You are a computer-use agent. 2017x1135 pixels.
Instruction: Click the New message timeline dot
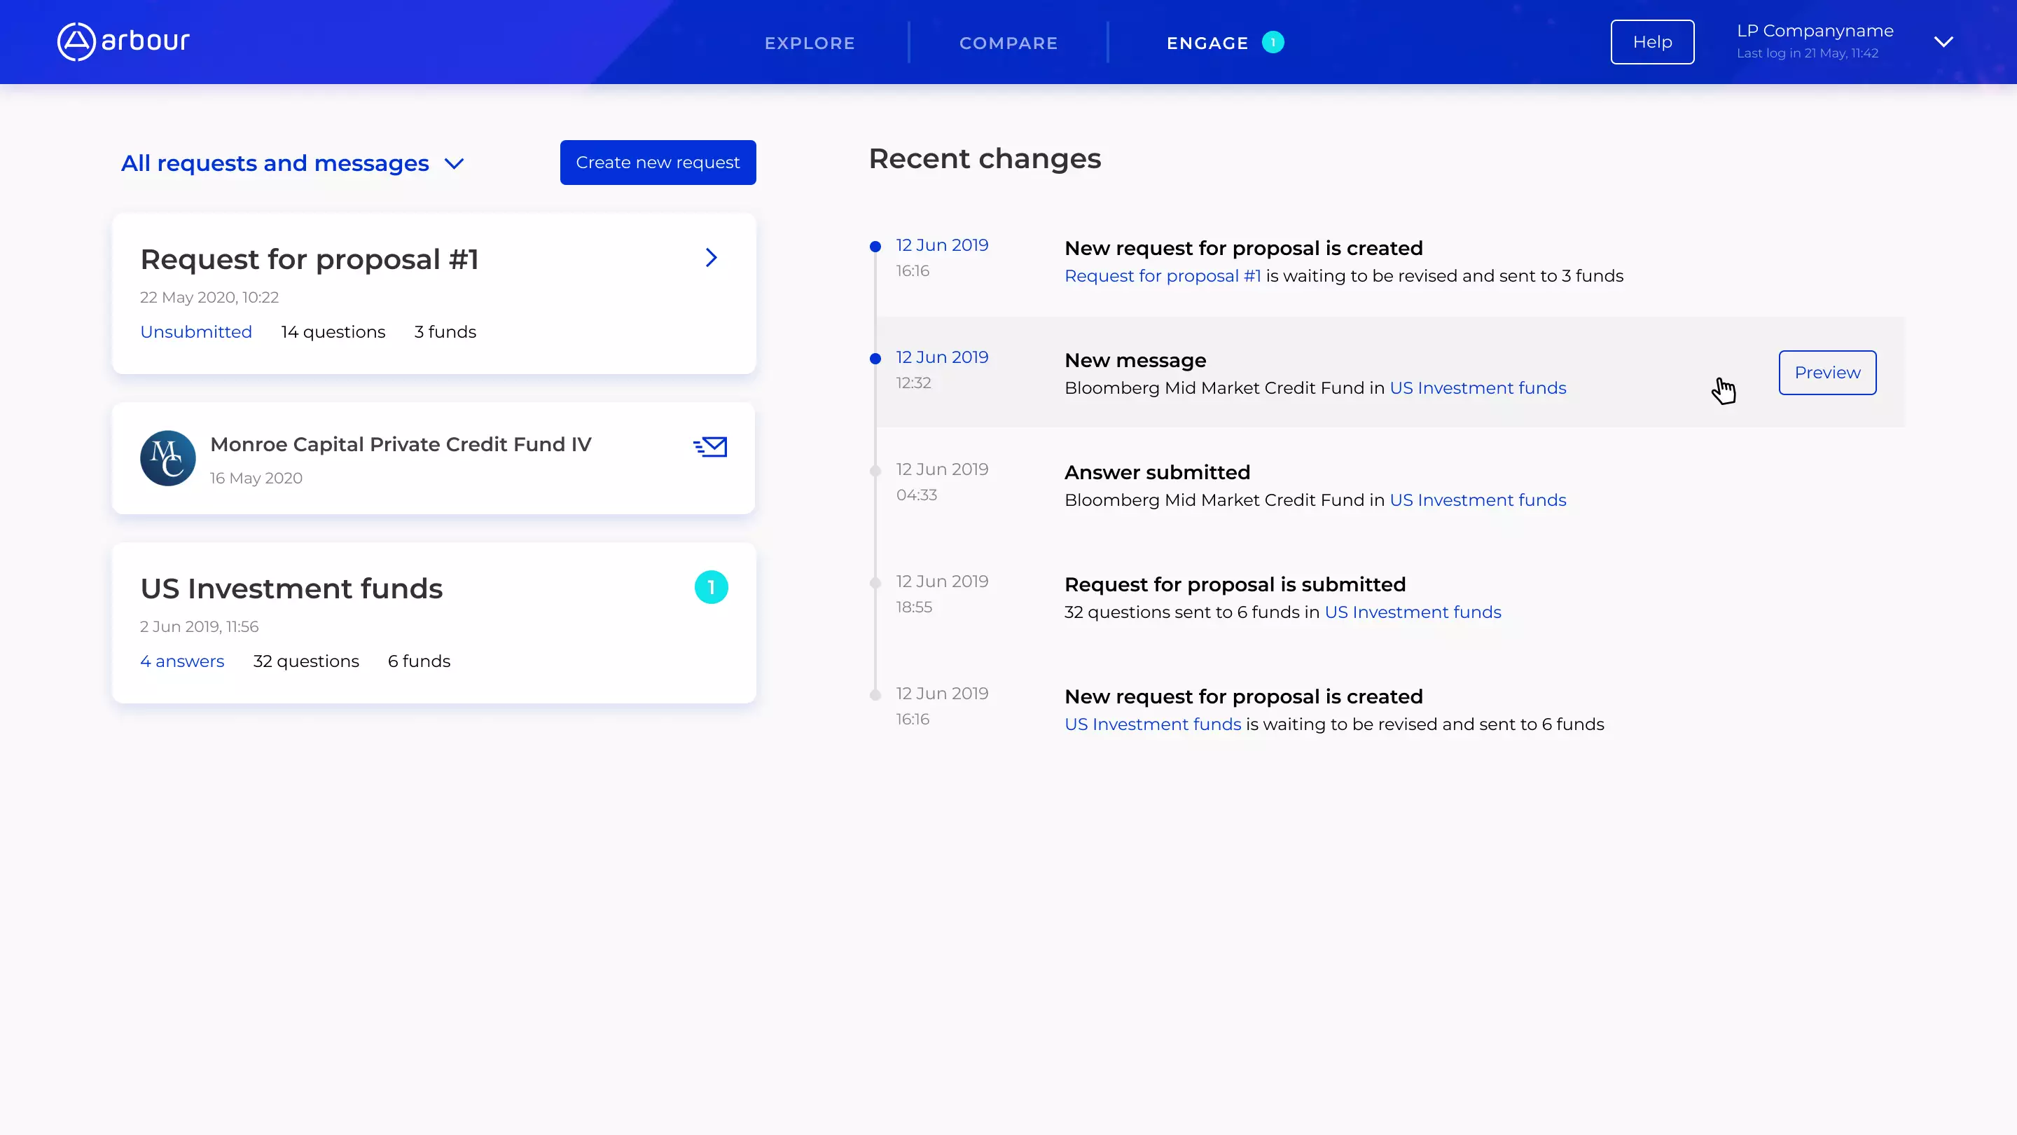(875, 359)
